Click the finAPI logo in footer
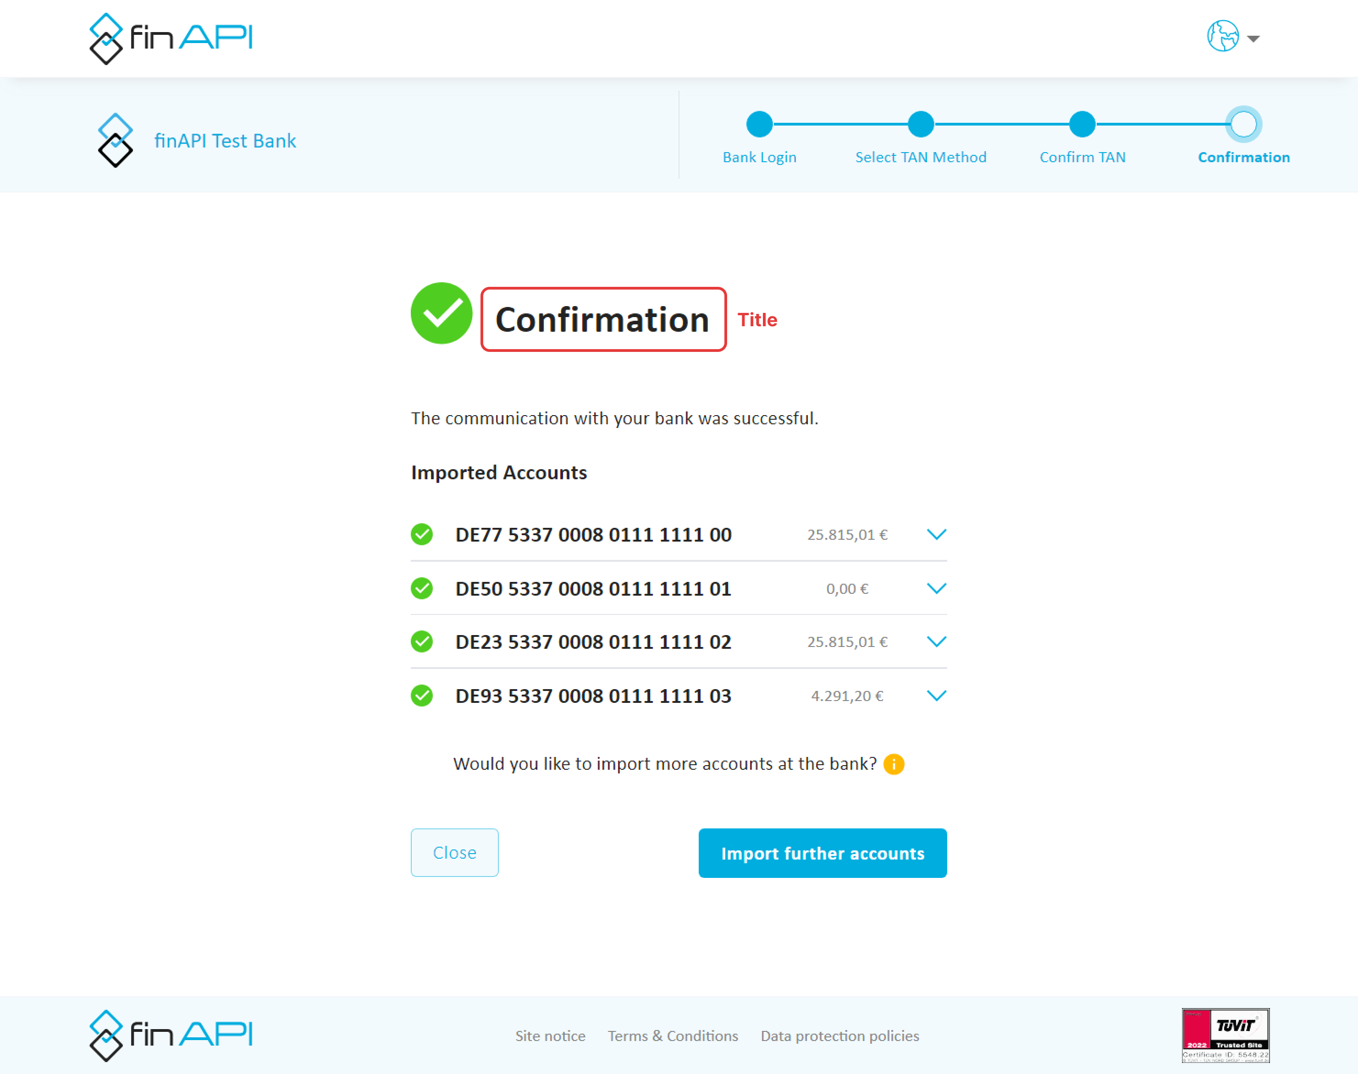The height and width of the screenshot is (1074, 1358). [171, 1035]
